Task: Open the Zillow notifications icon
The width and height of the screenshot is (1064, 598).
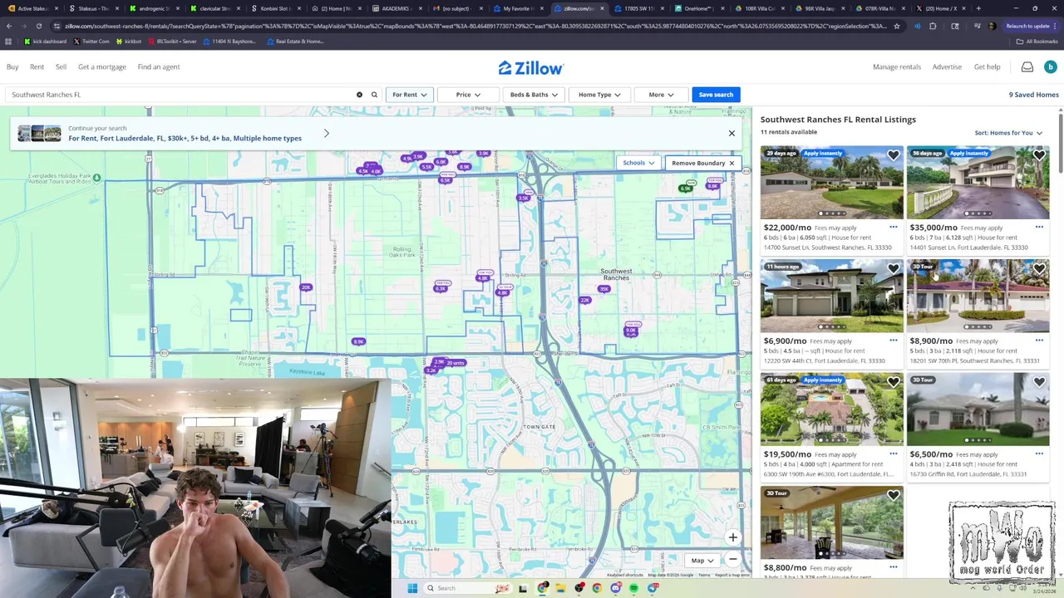Action: (x=1027, y=67)
